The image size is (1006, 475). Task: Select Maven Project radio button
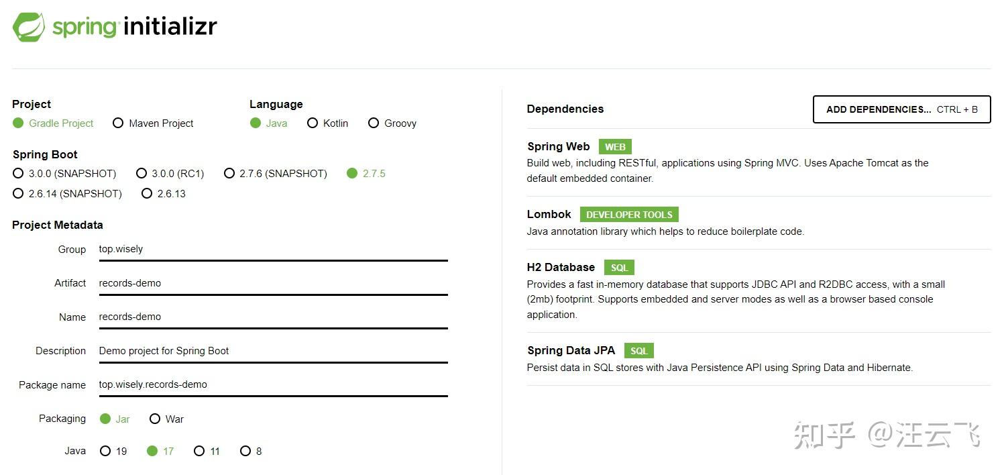[119, 123]
